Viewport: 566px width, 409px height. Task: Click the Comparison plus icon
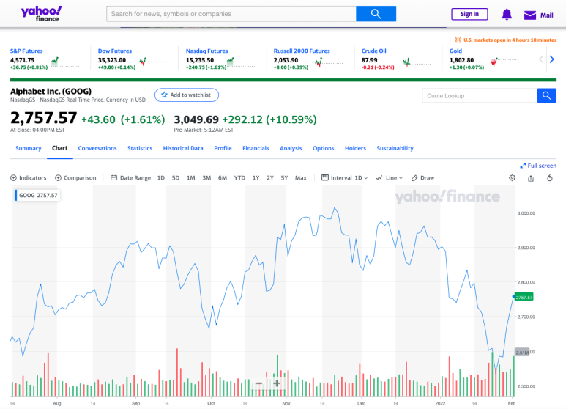coord(58,178)
